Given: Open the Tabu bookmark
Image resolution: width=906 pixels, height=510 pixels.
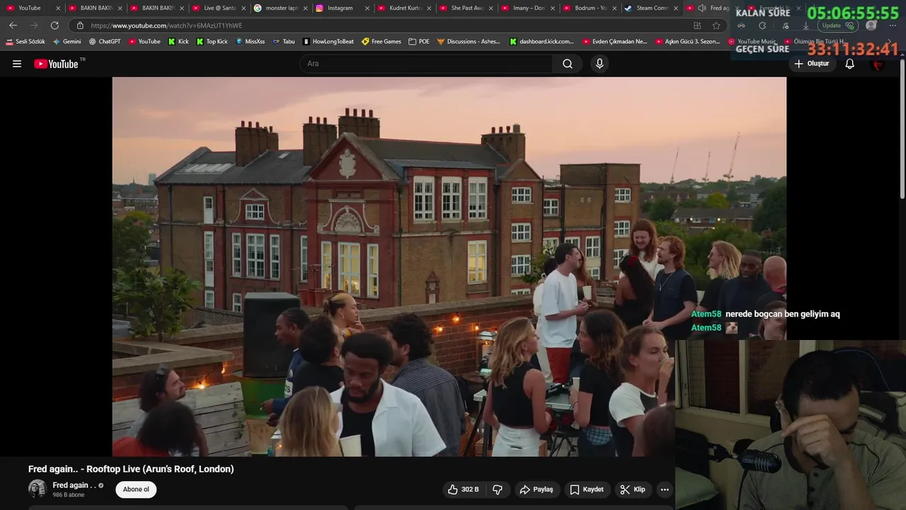Looking at the screenshot, I should [x=283, y=42].
